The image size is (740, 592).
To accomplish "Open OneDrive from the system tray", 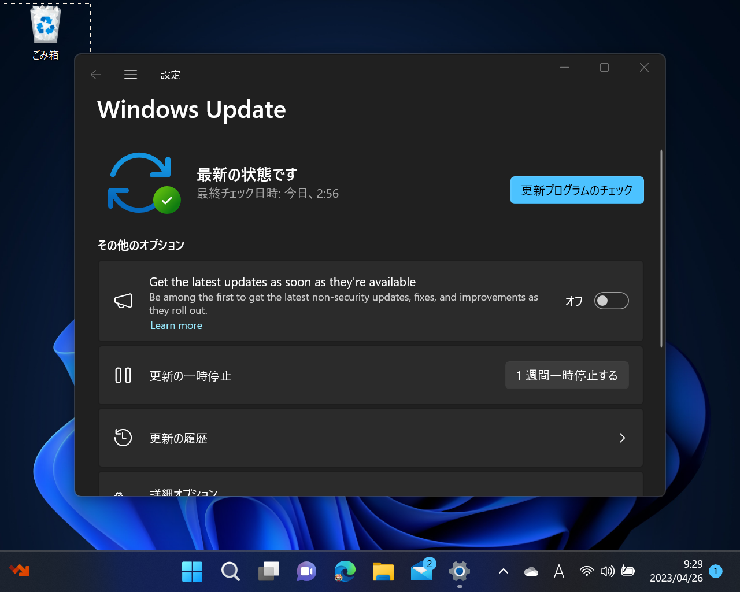I will coord(531,571).
